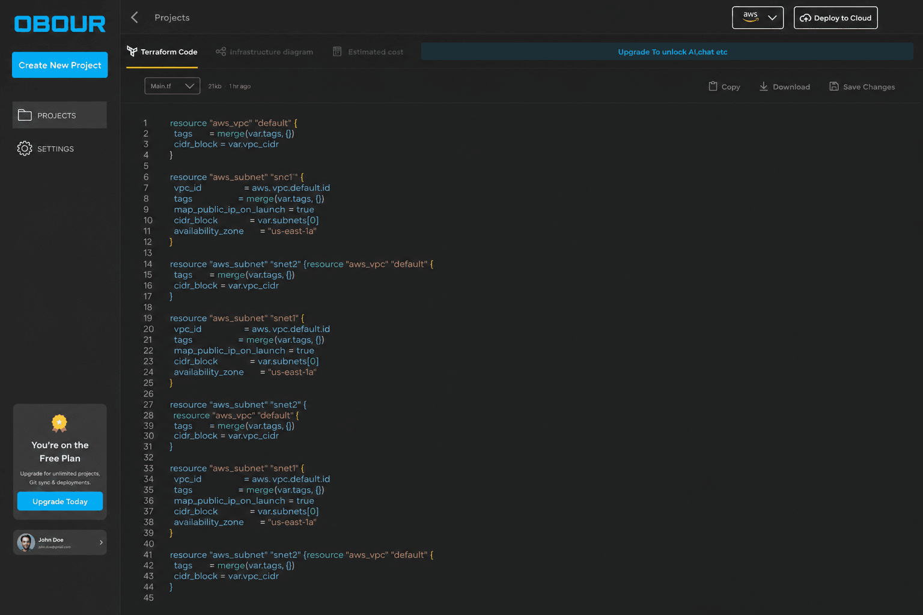Click the Terraform Code tab icon
This screenshot has width=923, height=615.
(x=132, y=51)
